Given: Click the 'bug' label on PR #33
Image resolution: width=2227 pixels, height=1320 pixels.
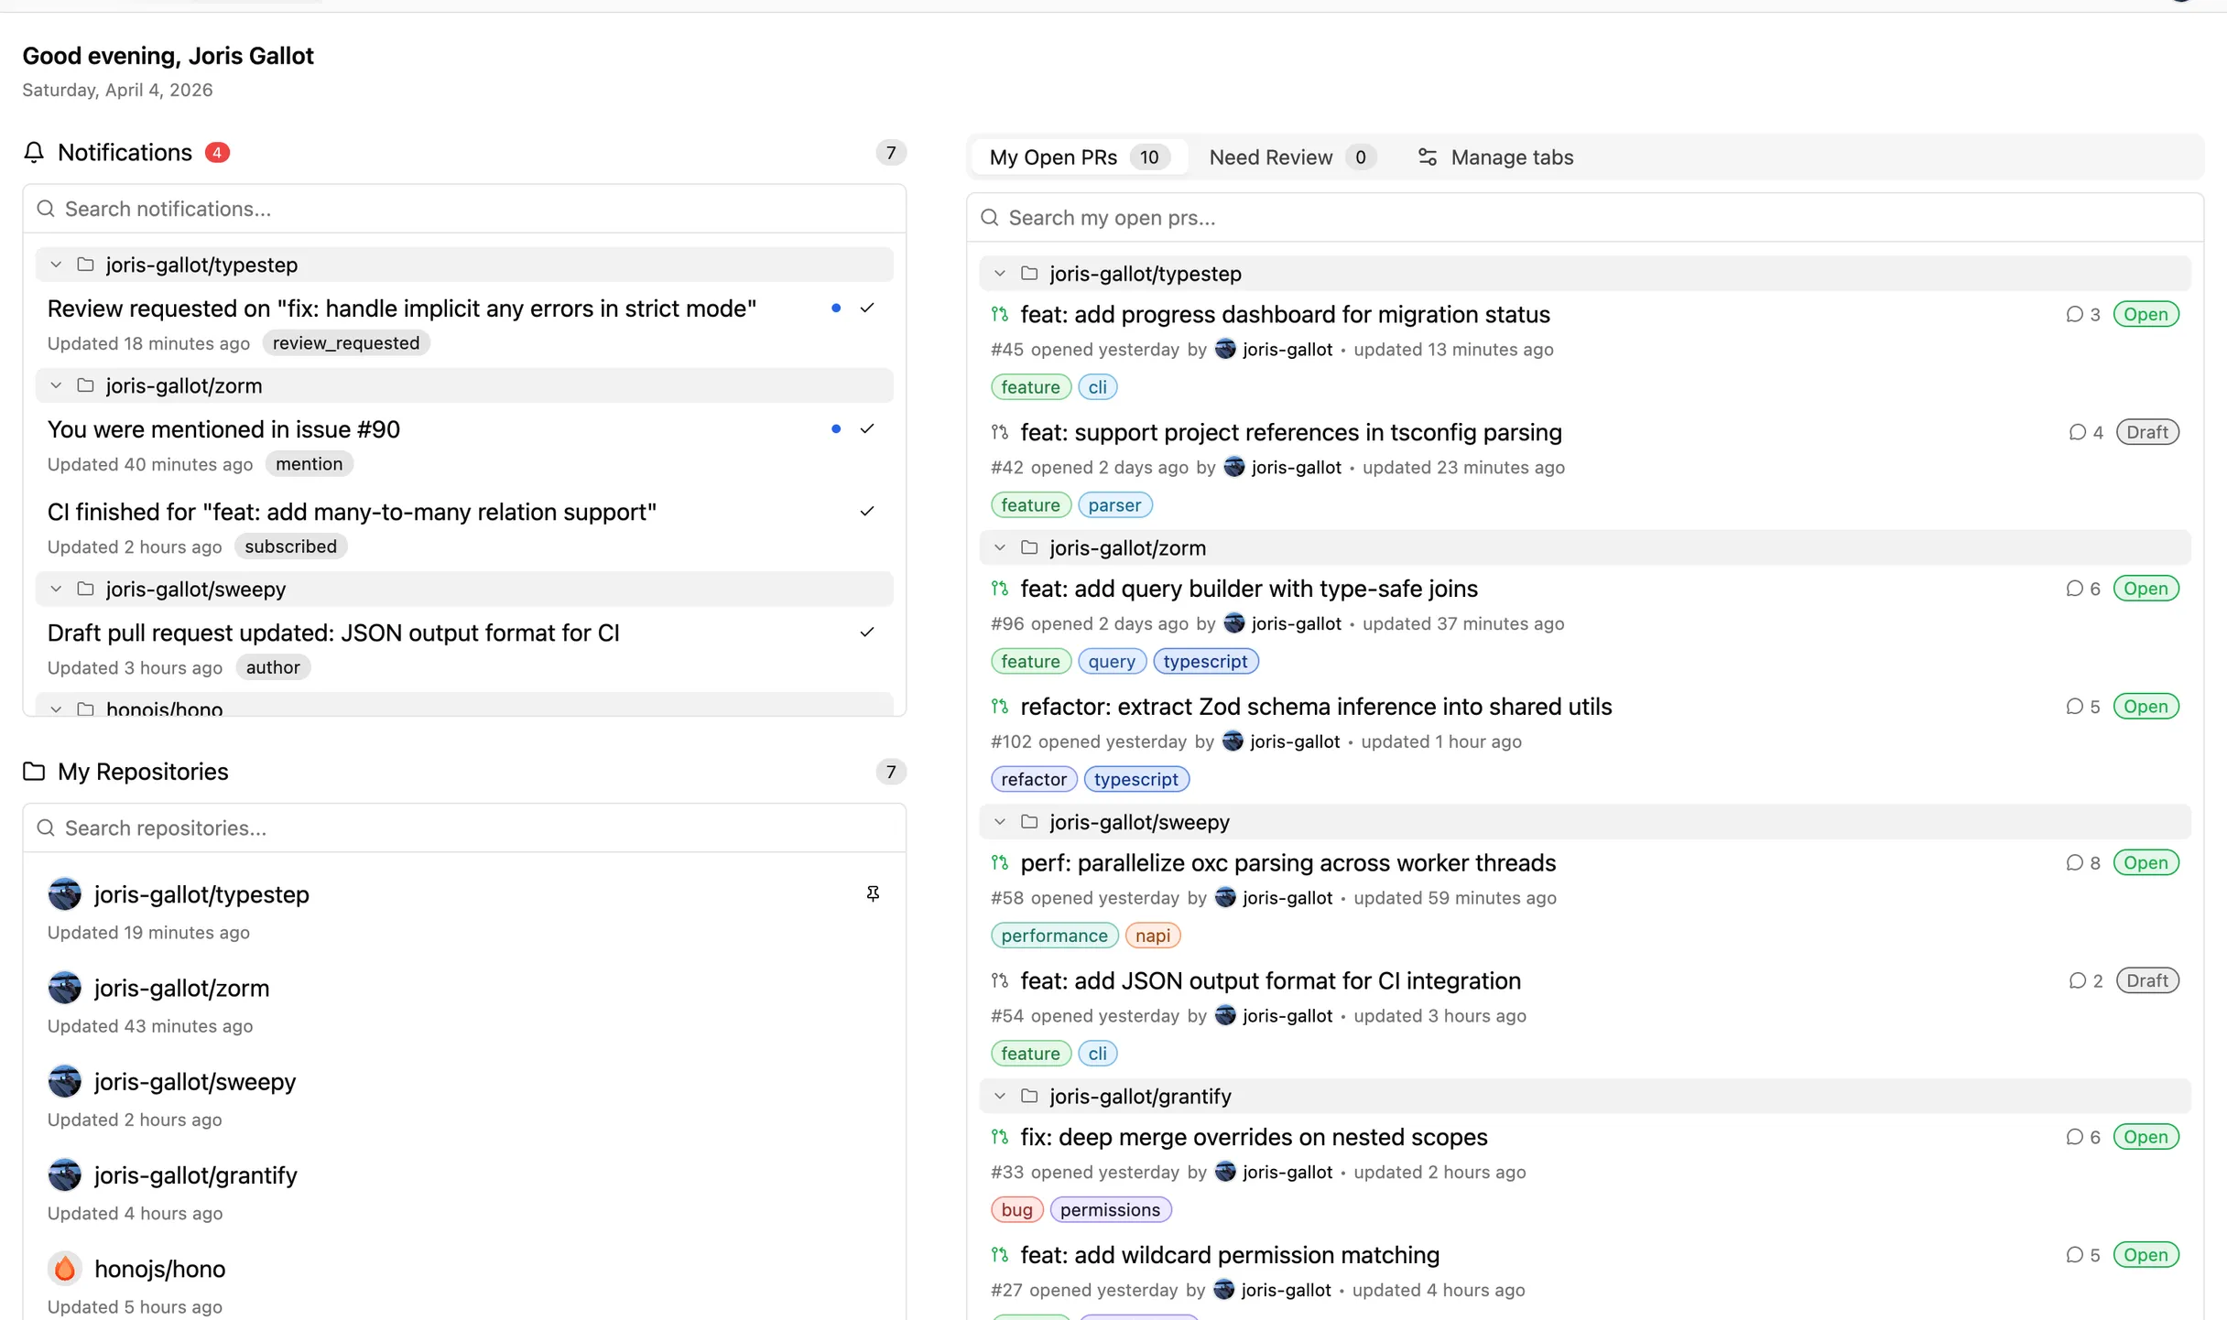Looking at the screenshot, I should point(1016,1210).
